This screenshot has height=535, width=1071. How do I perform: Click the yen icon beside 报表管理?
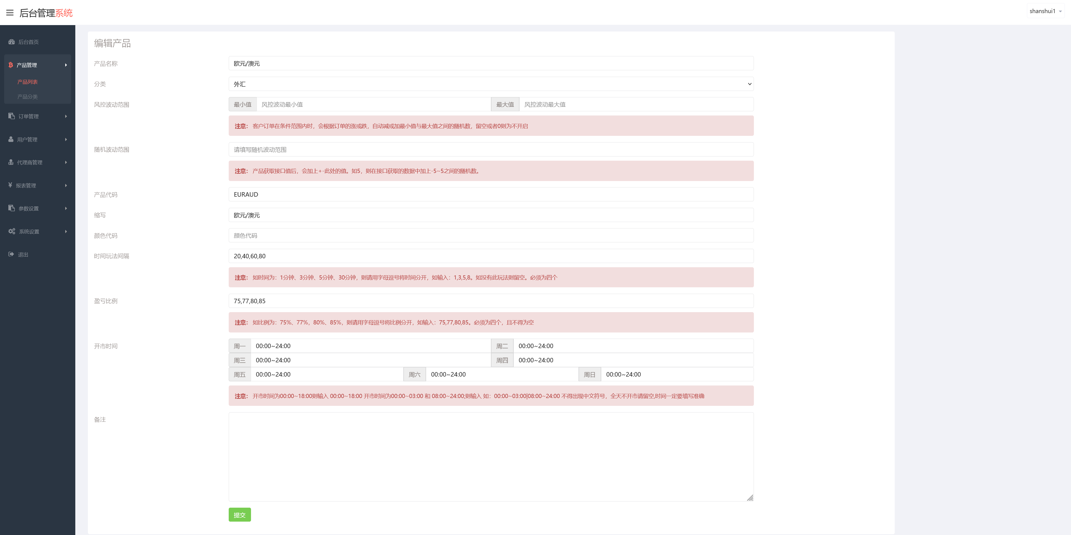point(10,185)
